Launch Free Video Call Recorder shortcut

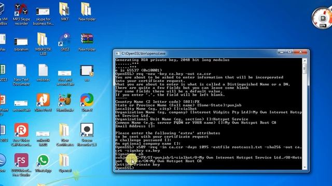(21, 134)
